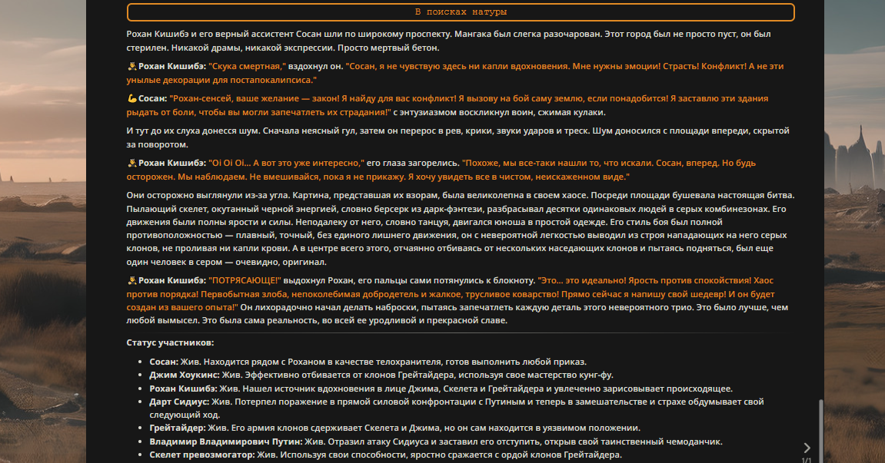The height and width of the screenshot is (463, 885).
Task: Click the orange quote beginning "Рохан-сенсей, ваше желание"
Action: (x=448, y=105)
